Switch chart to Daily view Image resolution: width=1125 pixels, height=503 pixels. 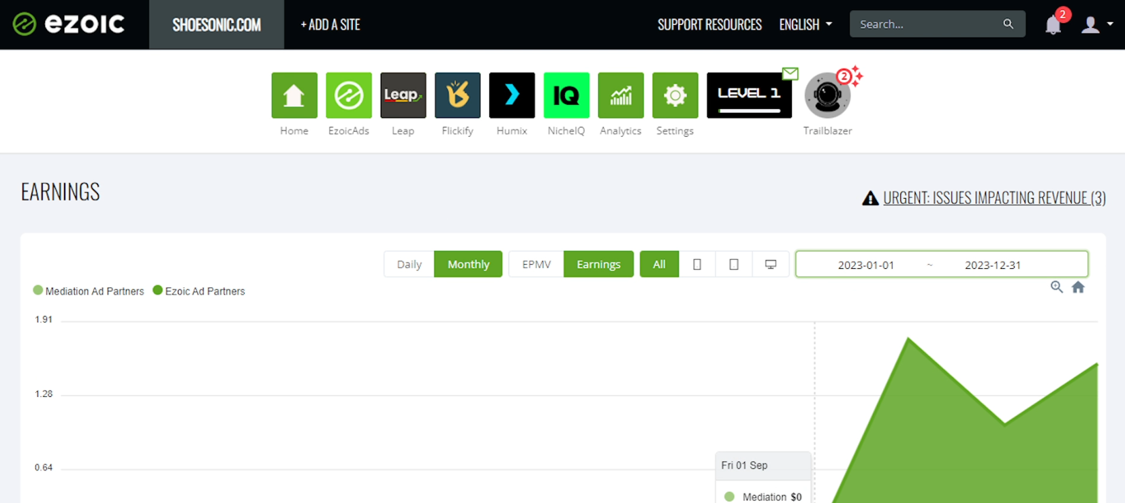[x=410, y=264]
